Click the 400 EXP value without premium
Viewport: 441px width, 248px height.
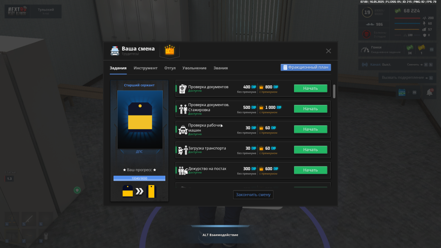249,87
